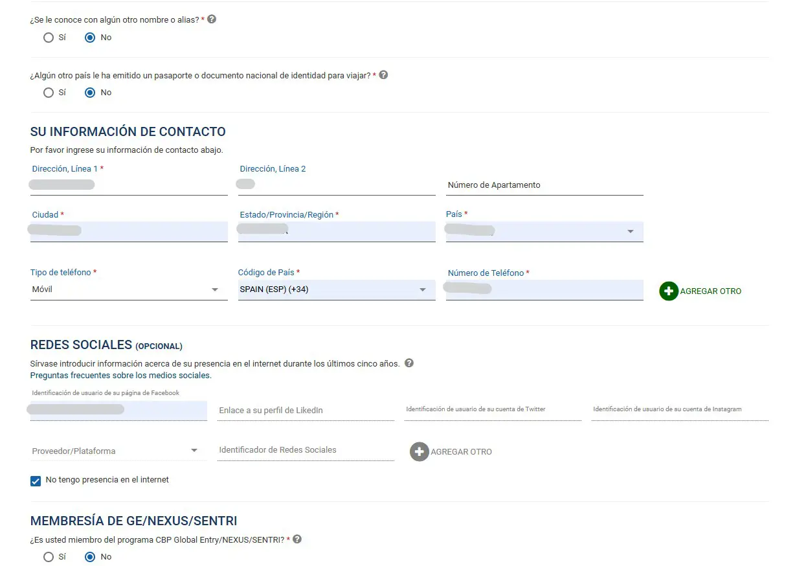Screen dimensions: 806x566
Task: Open Código de País dropdown
Action: [423, 289]
